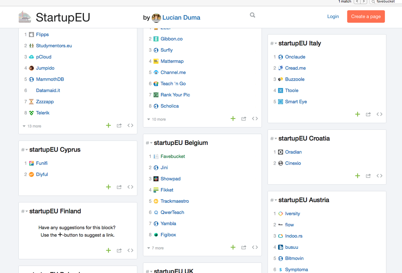Share the startupEU Croatia block
The height and width of the screenshot is (273, 402).
368,176
